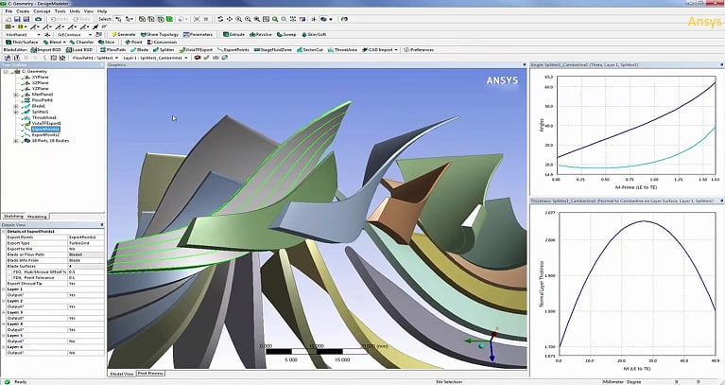Select the Chamfer tool
Viewport: 725px width, 385px height.
click(81, 43)
